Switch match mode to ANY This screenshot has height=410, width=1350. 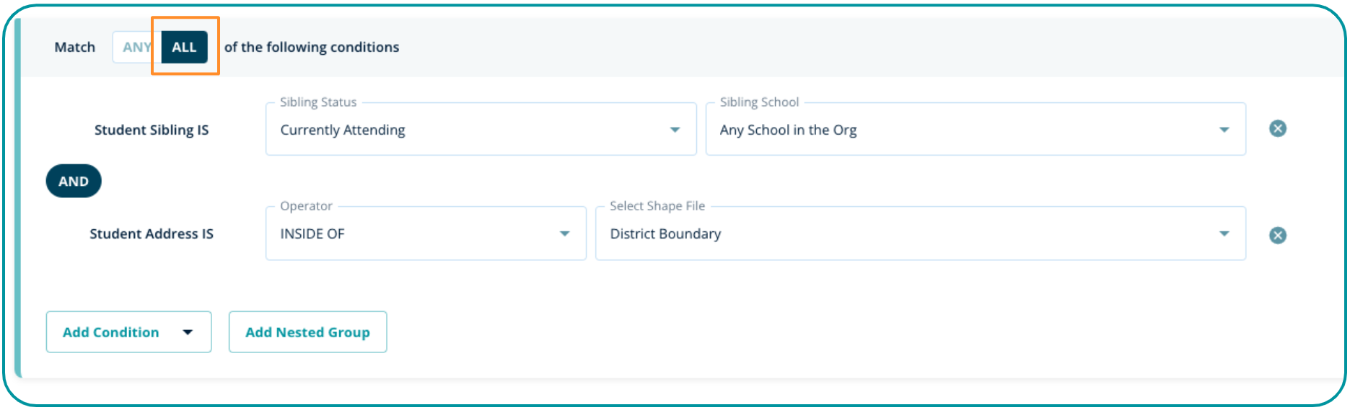click(136, 48)
